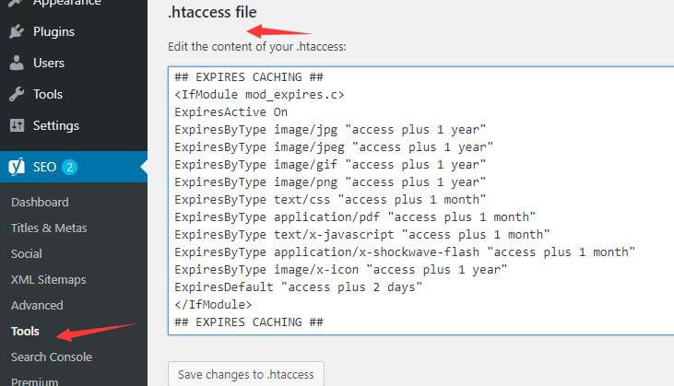Open the Advanced SEO submenu
This screenshot has width=674, height=386.
point(37,305)
